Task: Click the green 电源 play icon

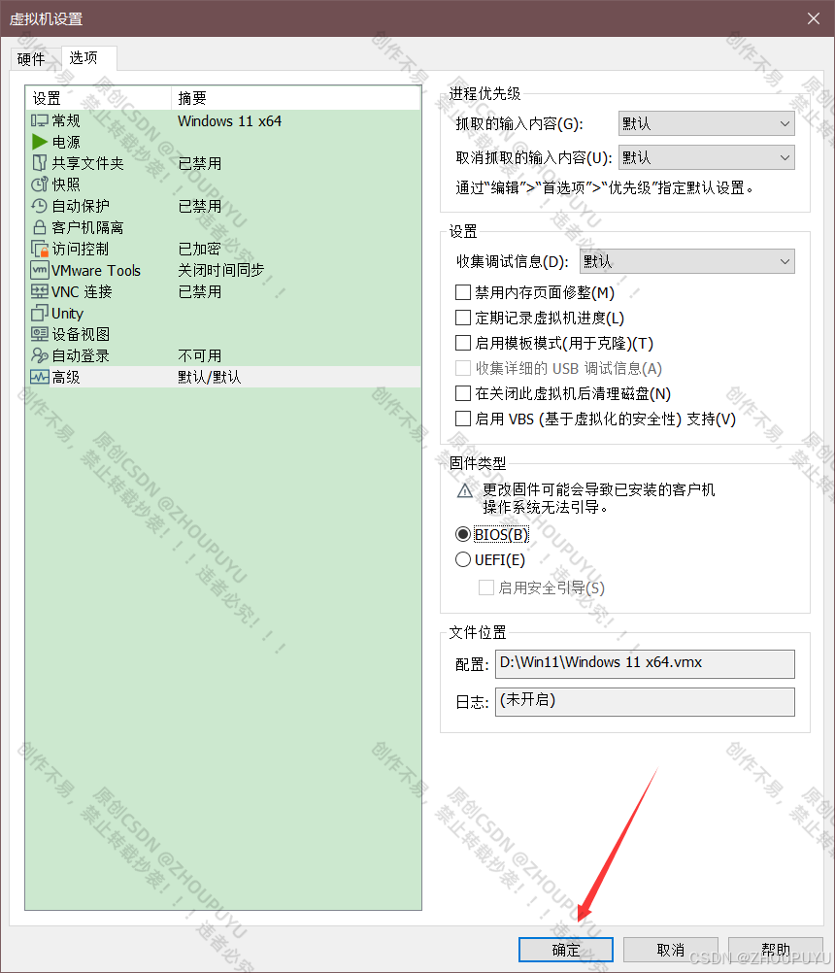Action: 40,142
